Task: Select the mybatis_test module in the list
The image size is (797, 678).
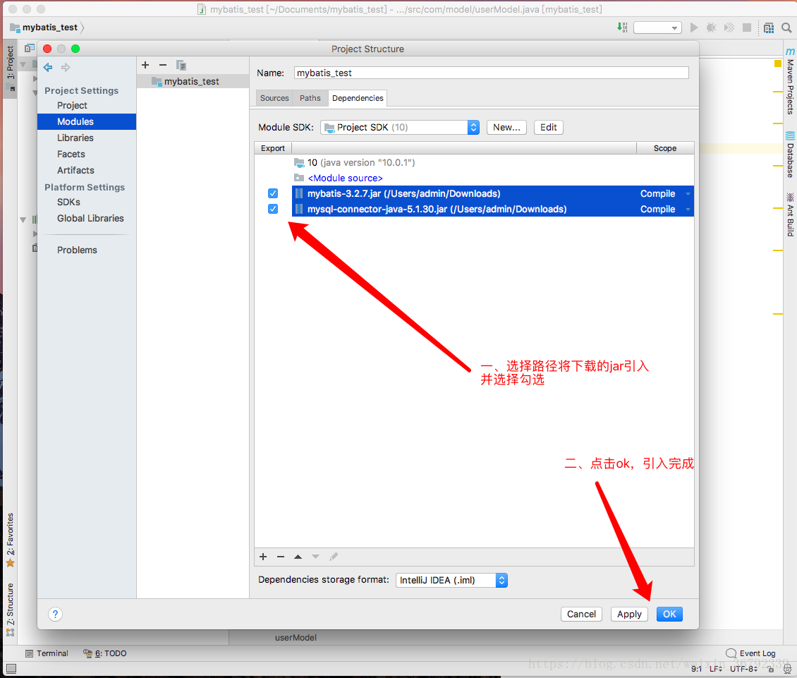Action: pyautogui.click(x=193, y=81)
